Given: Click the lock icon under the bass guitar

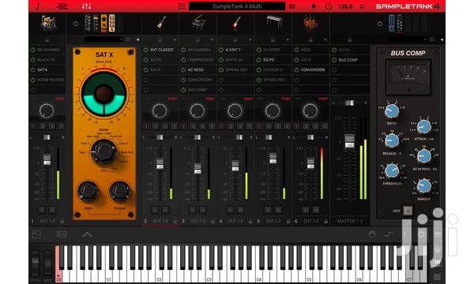Looking at the screenshot, I should tap(160, 39).
